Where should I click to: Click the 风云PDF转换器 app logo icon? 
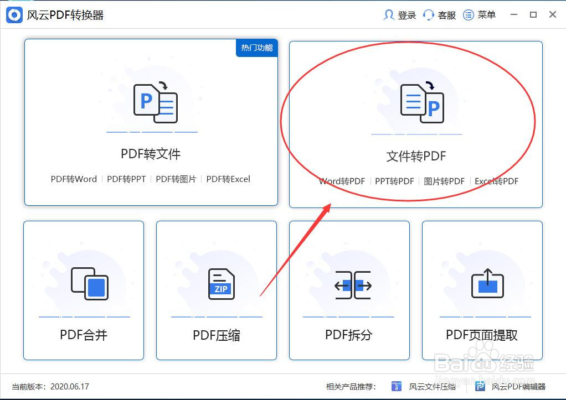(x=14, y=15)
